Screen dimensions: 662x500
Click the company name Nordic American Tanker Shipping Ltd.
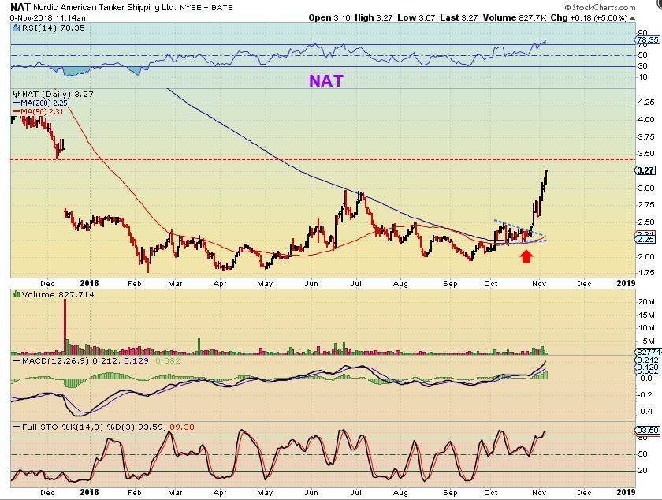click(x=104, y=8)
